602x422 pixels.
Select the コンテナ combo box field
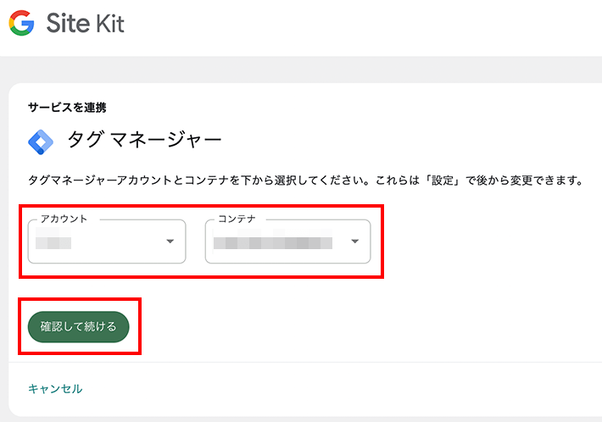click(x=288, y=242)
